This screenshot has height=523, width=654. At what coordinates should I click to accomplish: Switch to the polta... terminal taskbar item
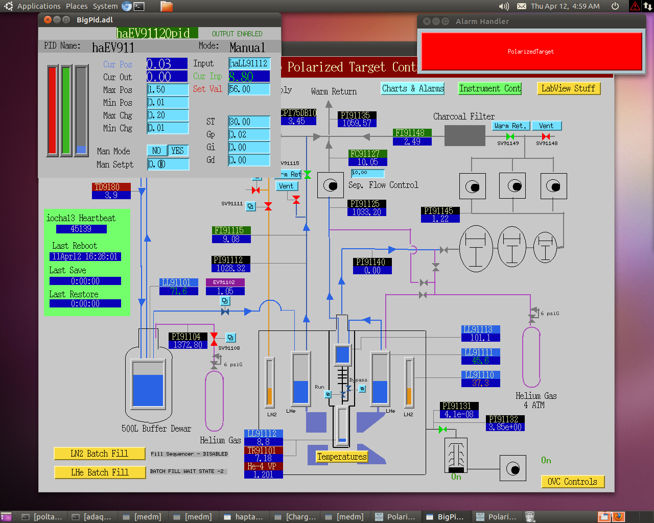point(42,517)
